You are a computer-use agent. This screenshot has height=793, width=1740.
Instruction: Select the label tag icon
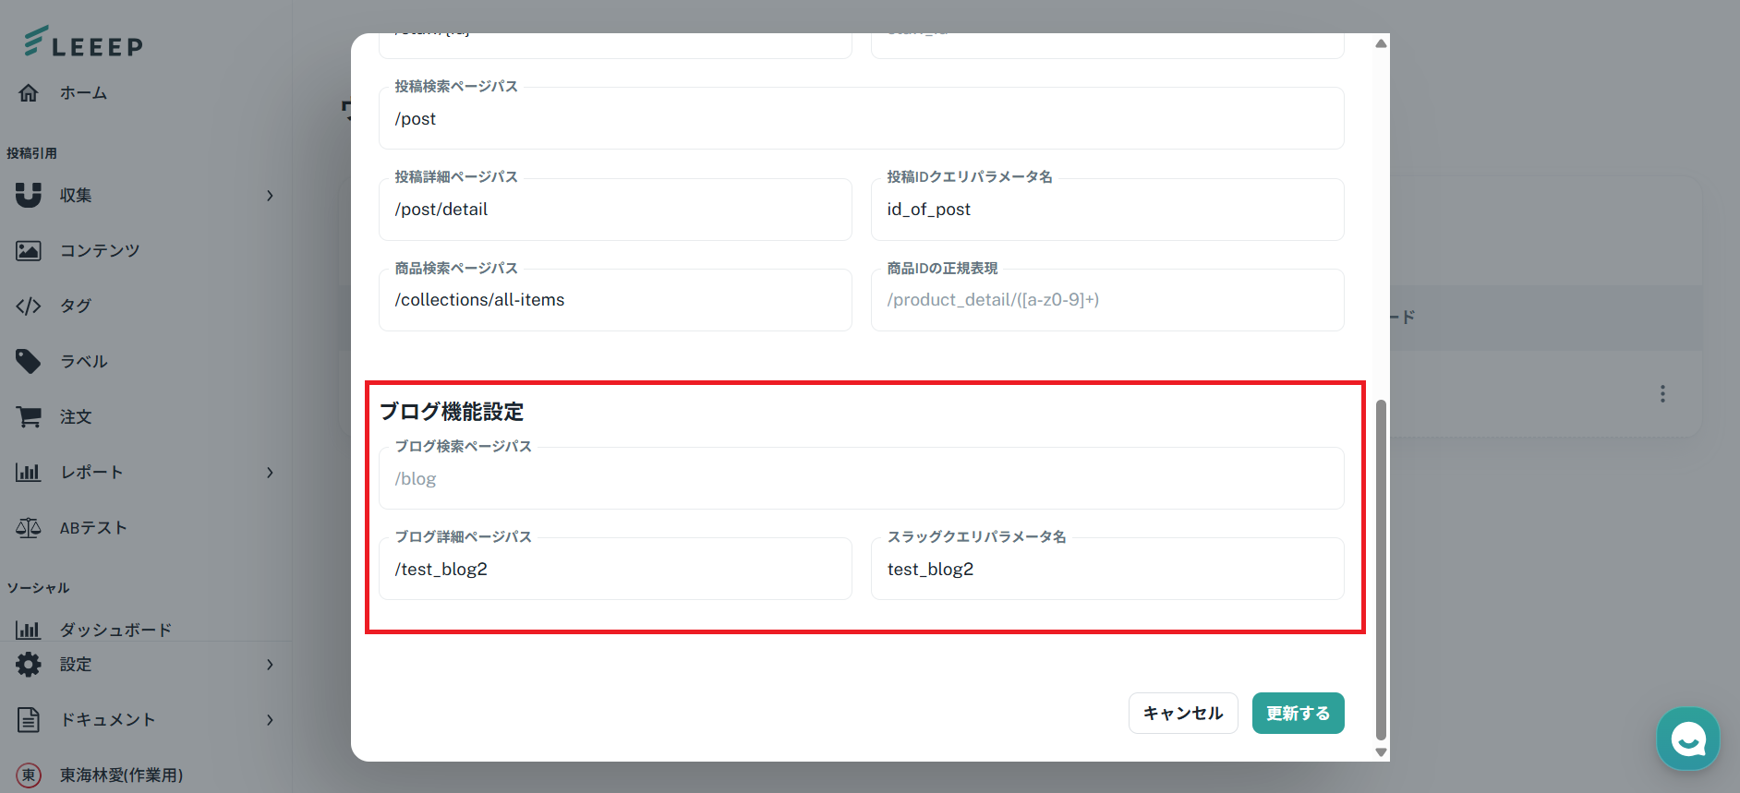click(29, 361)
